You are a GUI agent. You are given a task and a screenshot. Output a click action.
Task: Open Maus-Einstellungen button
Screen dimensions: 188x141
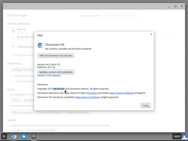click(x=23, y=112)
